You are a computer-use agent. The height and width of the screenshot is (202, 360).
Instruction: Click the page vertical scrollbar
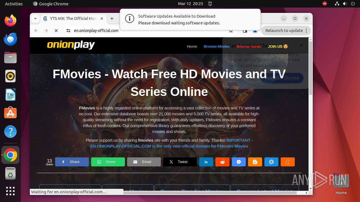[x=310, y=68]
